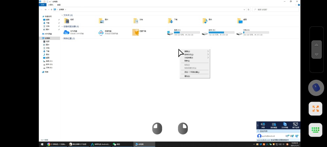Expand the ribbon with the top-right chevron
The image size is (327, 147).
point(296,5)
